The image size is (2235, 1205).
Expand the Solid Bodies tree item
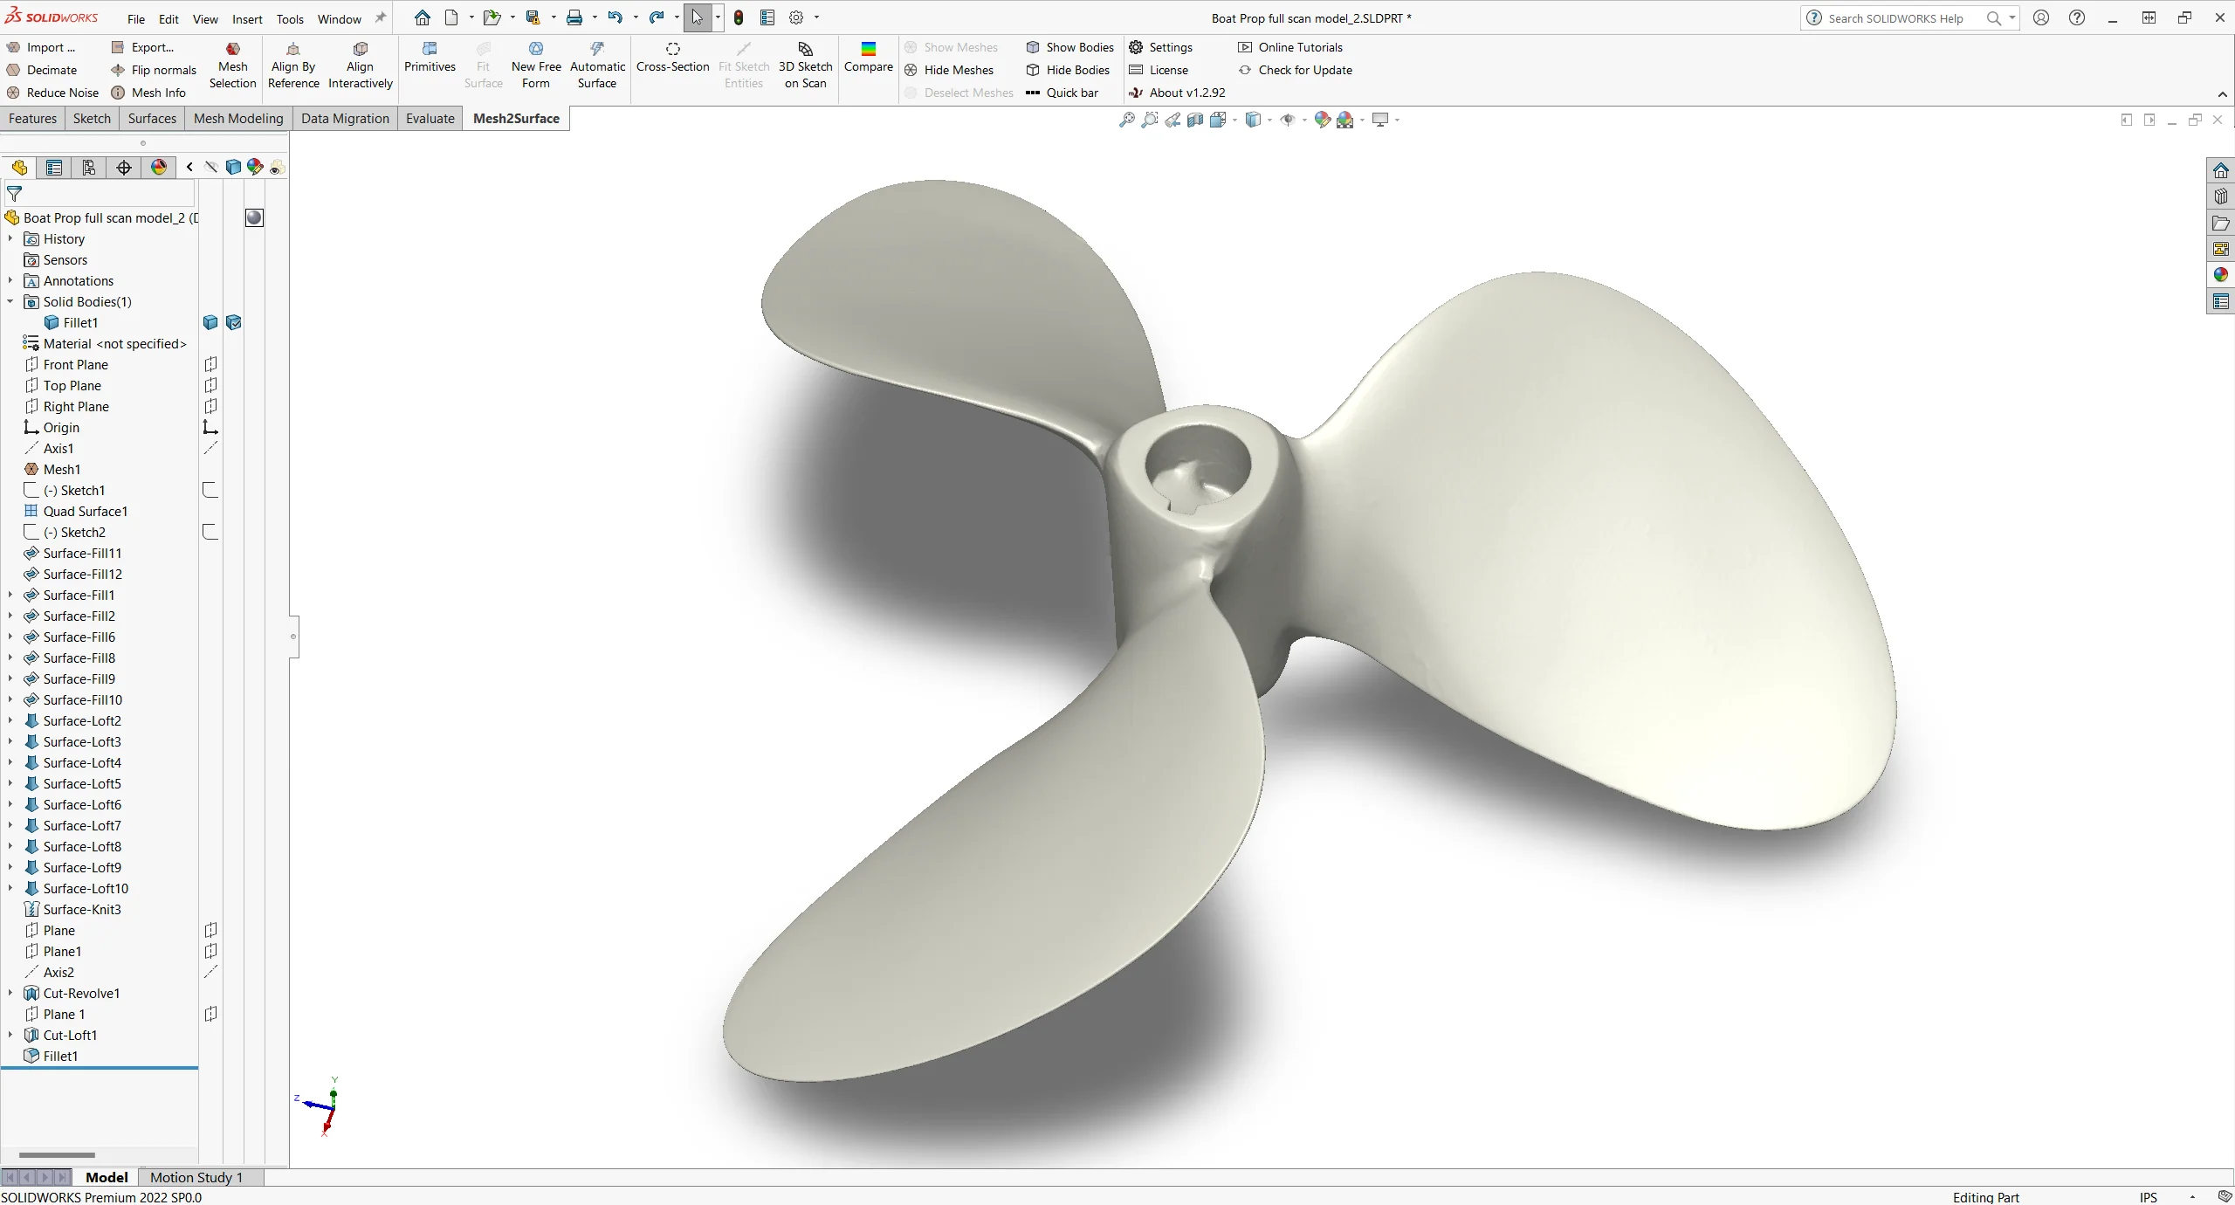tap(10, 301)
